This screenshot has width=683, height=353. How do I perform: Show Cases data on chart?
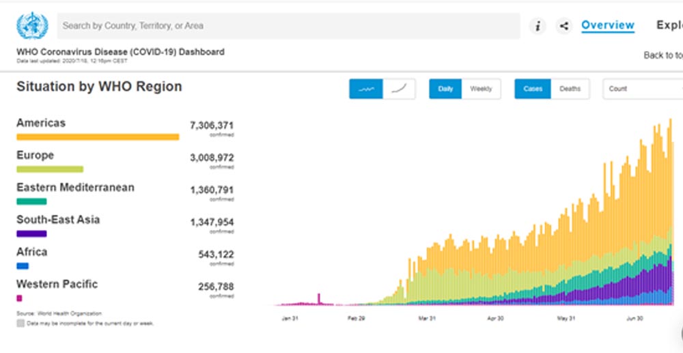pyautogui.click(x=533, y=89)
